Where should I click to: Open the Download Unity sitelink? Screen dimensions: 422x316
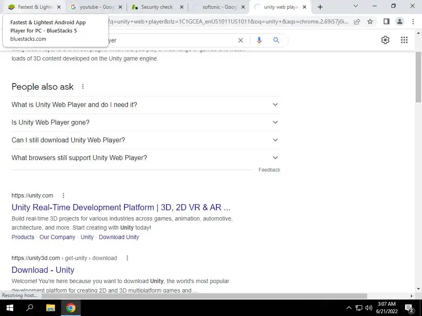pyautogui.click(x=119, y=237)
